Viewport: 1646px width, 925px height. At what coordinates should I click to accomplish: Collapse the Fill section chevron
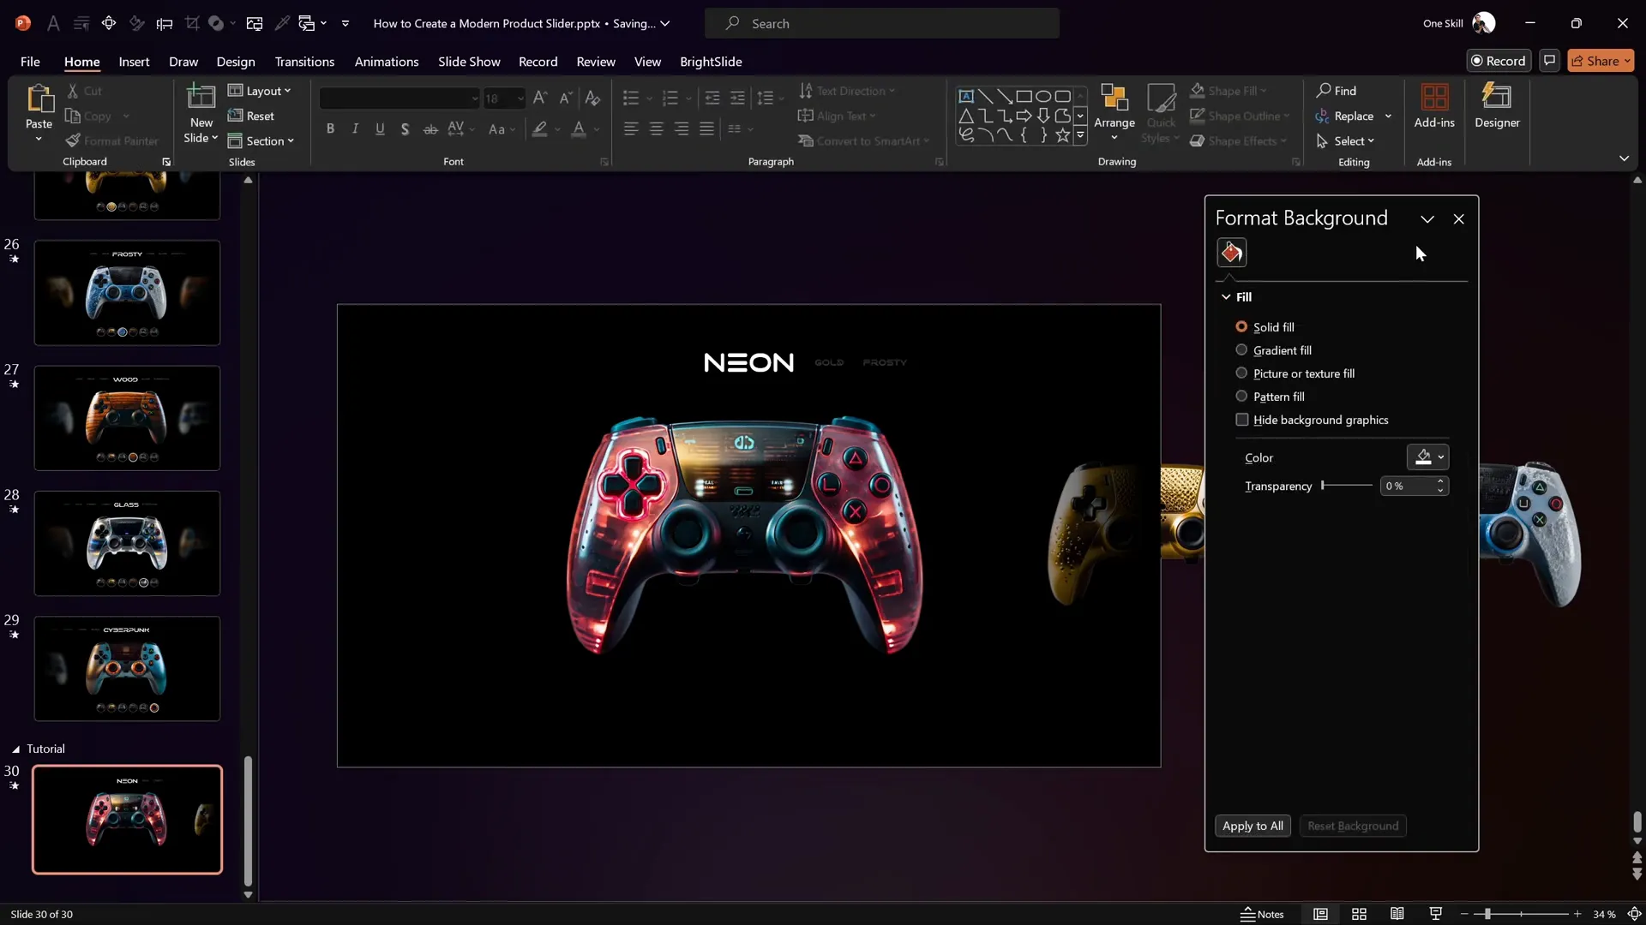coord(1226,297)
